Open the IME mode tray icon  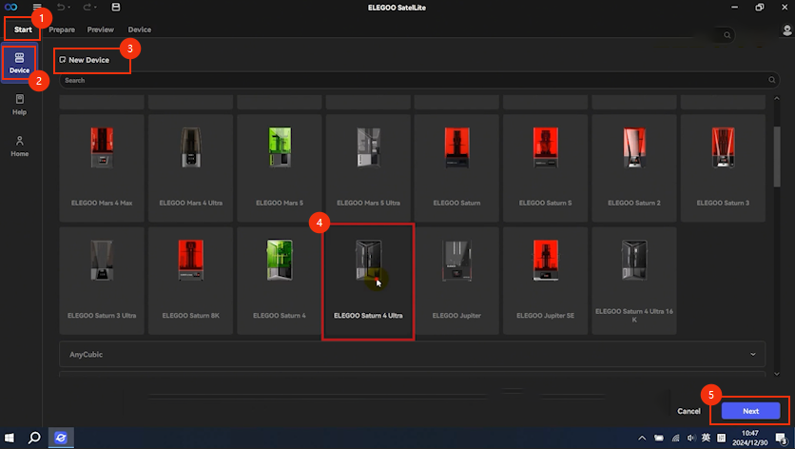click(x=722, y=438)
